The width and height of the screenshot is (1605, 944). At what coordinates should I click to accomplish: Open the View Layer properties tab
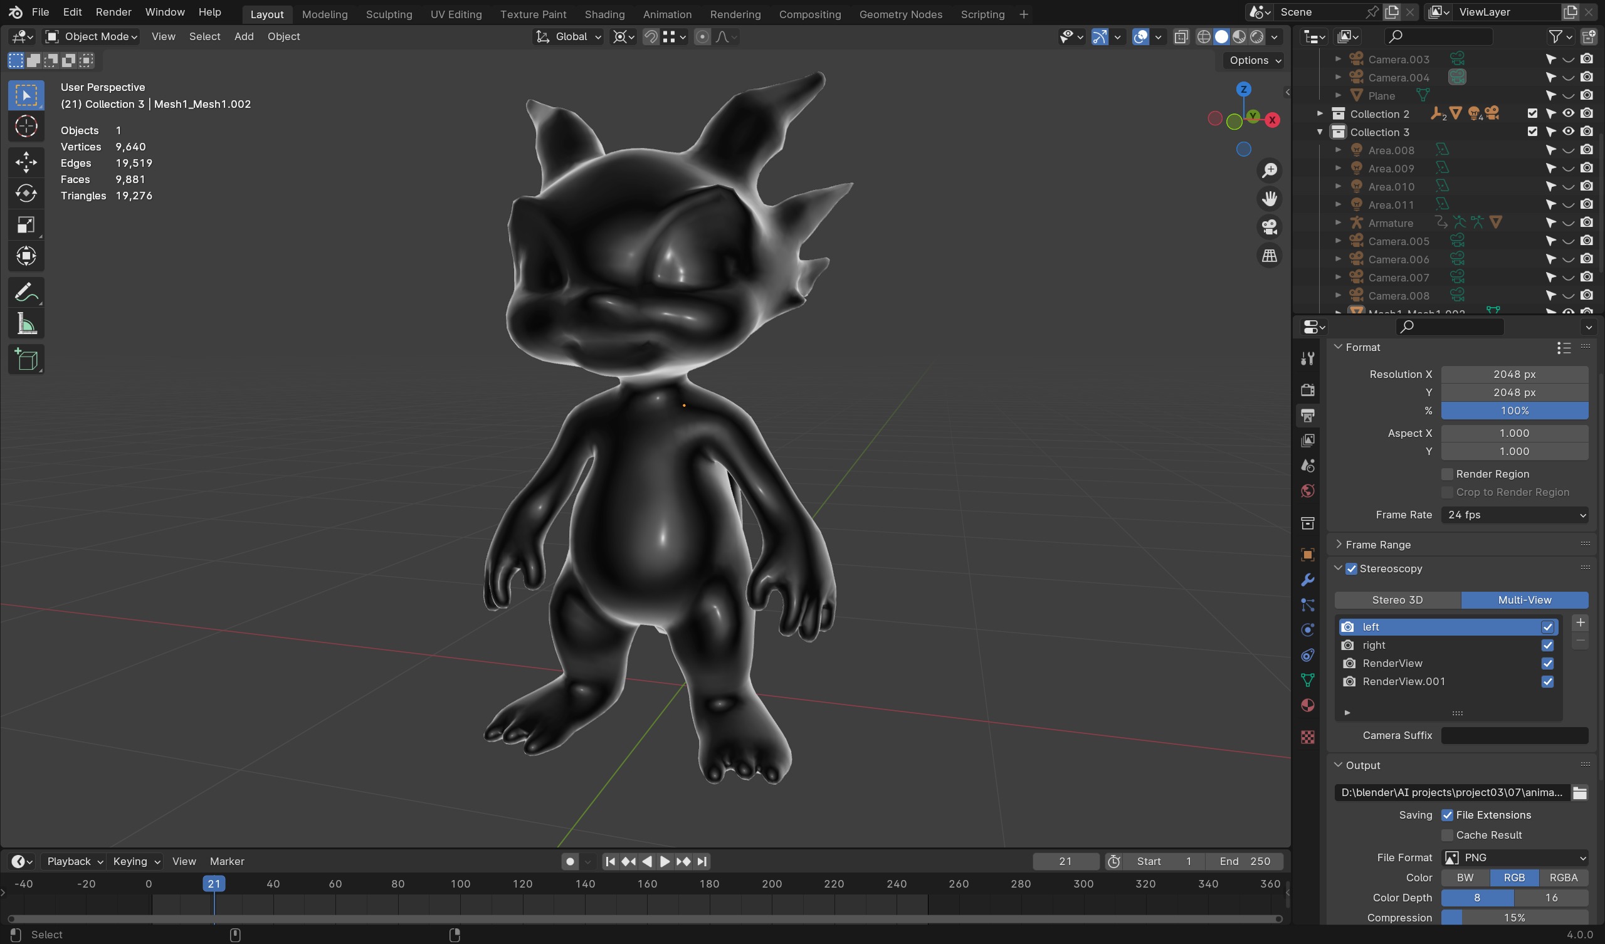click(1308, 440)
